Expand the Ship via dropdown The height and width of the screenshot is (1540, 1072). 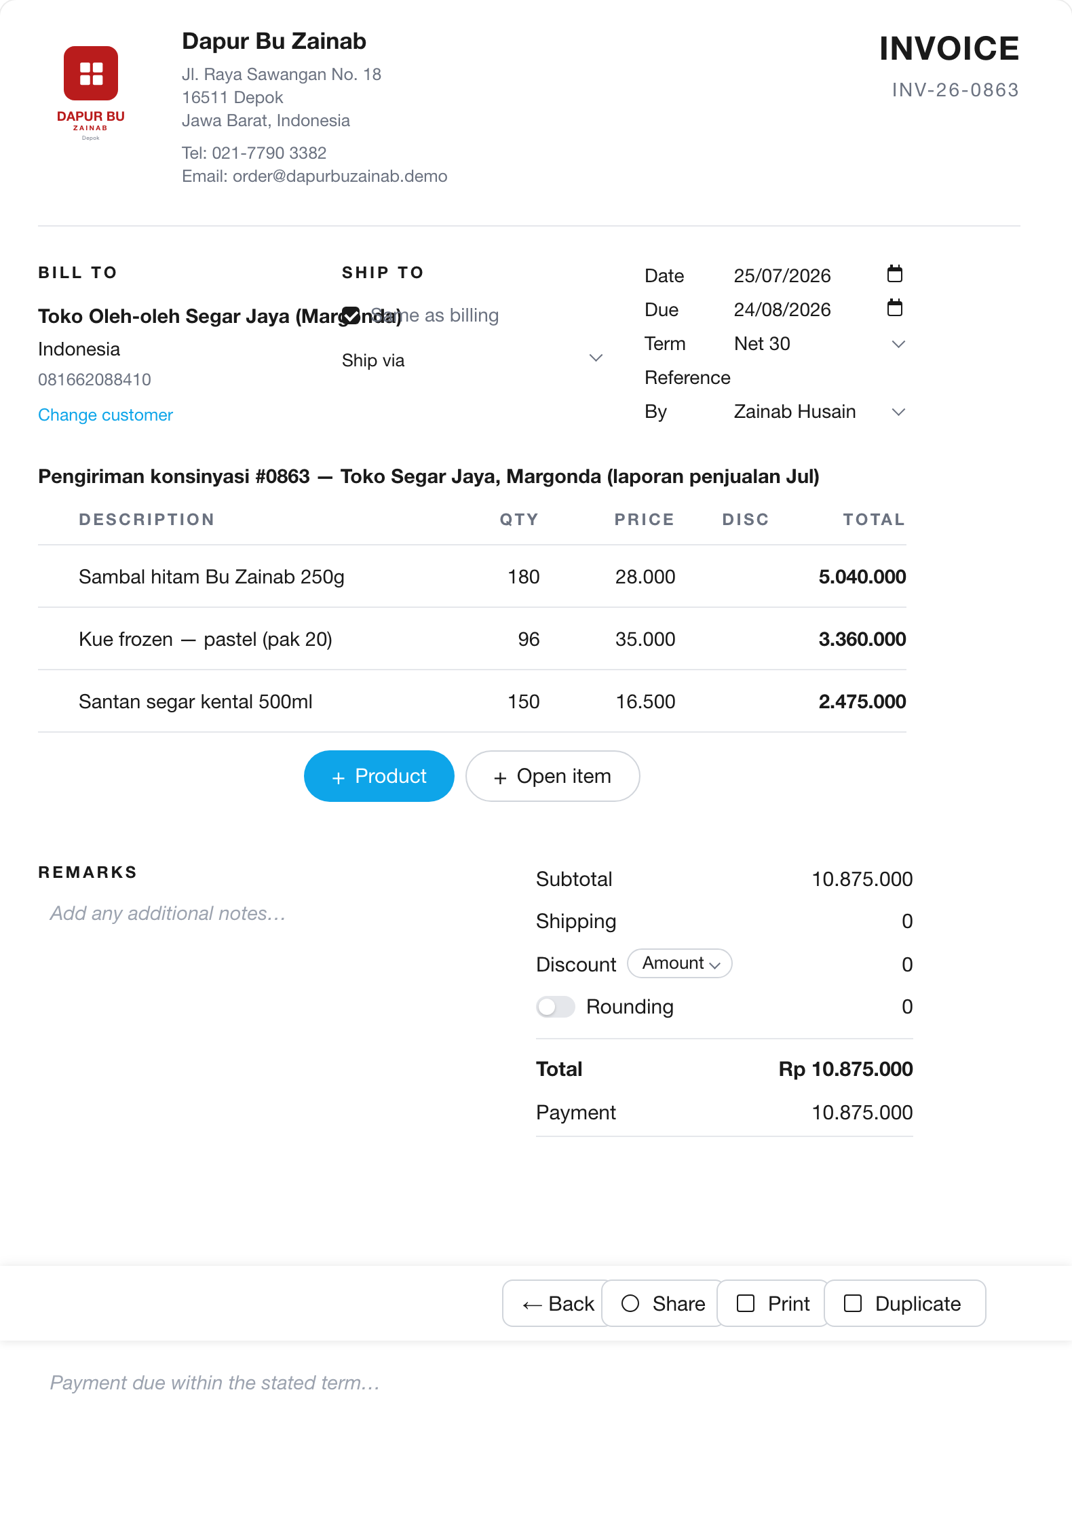472,360
